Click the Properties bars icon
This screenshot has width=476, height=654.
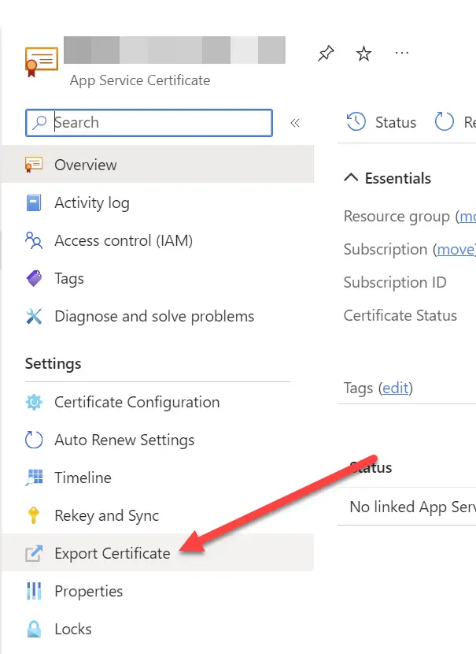[34, 591]
